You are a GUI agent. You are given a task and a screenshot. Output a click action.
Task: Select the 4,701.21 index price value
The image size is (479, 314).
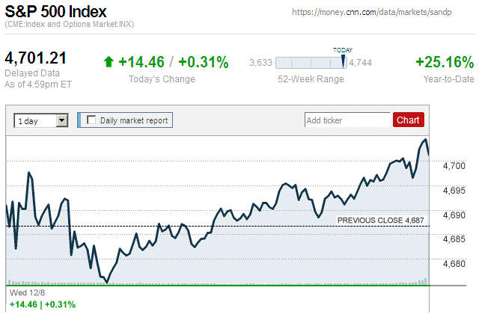[36, 58]
